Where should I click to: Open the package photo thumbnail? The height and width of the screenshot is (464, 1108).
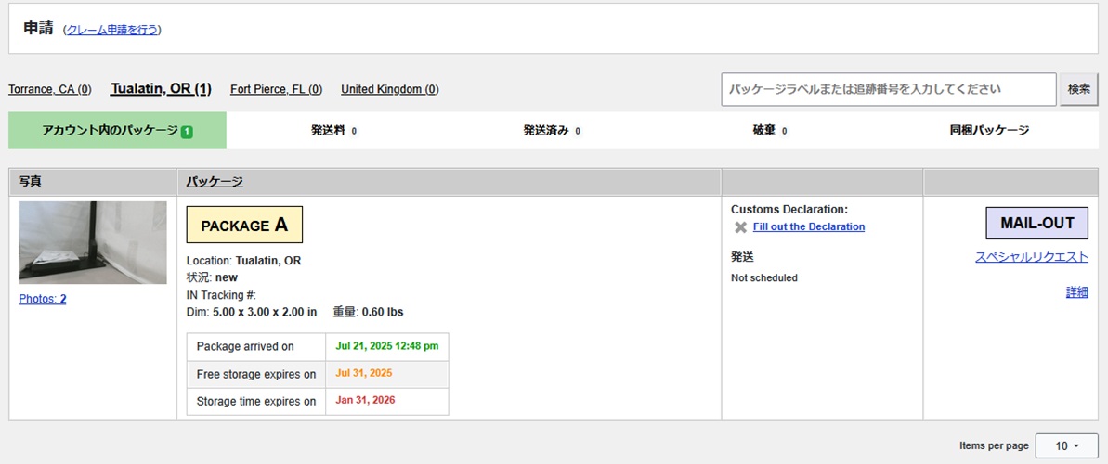point(93,242)
